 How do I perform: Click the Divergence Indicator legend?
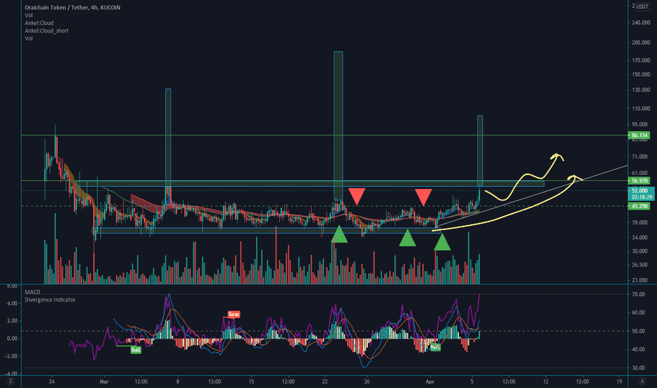pyautogui.click(x=50, y=300)
